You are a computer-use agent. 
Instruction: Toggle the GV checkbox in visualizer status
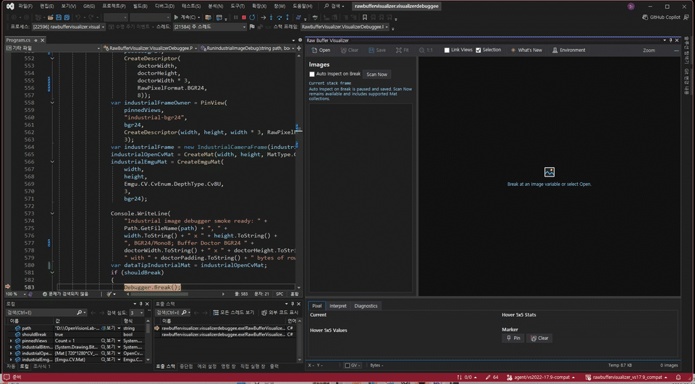[347, 365]
